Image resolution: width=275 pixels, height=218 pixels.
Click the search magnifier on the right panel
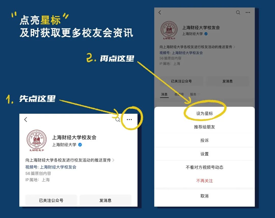click(x=238, y=12)
